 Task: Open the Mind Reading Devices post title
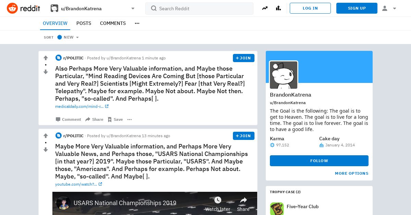click(150, 84)
